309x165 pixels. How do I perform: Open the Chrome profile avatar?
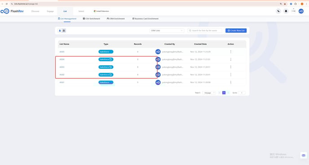click(x=302, y=4)
